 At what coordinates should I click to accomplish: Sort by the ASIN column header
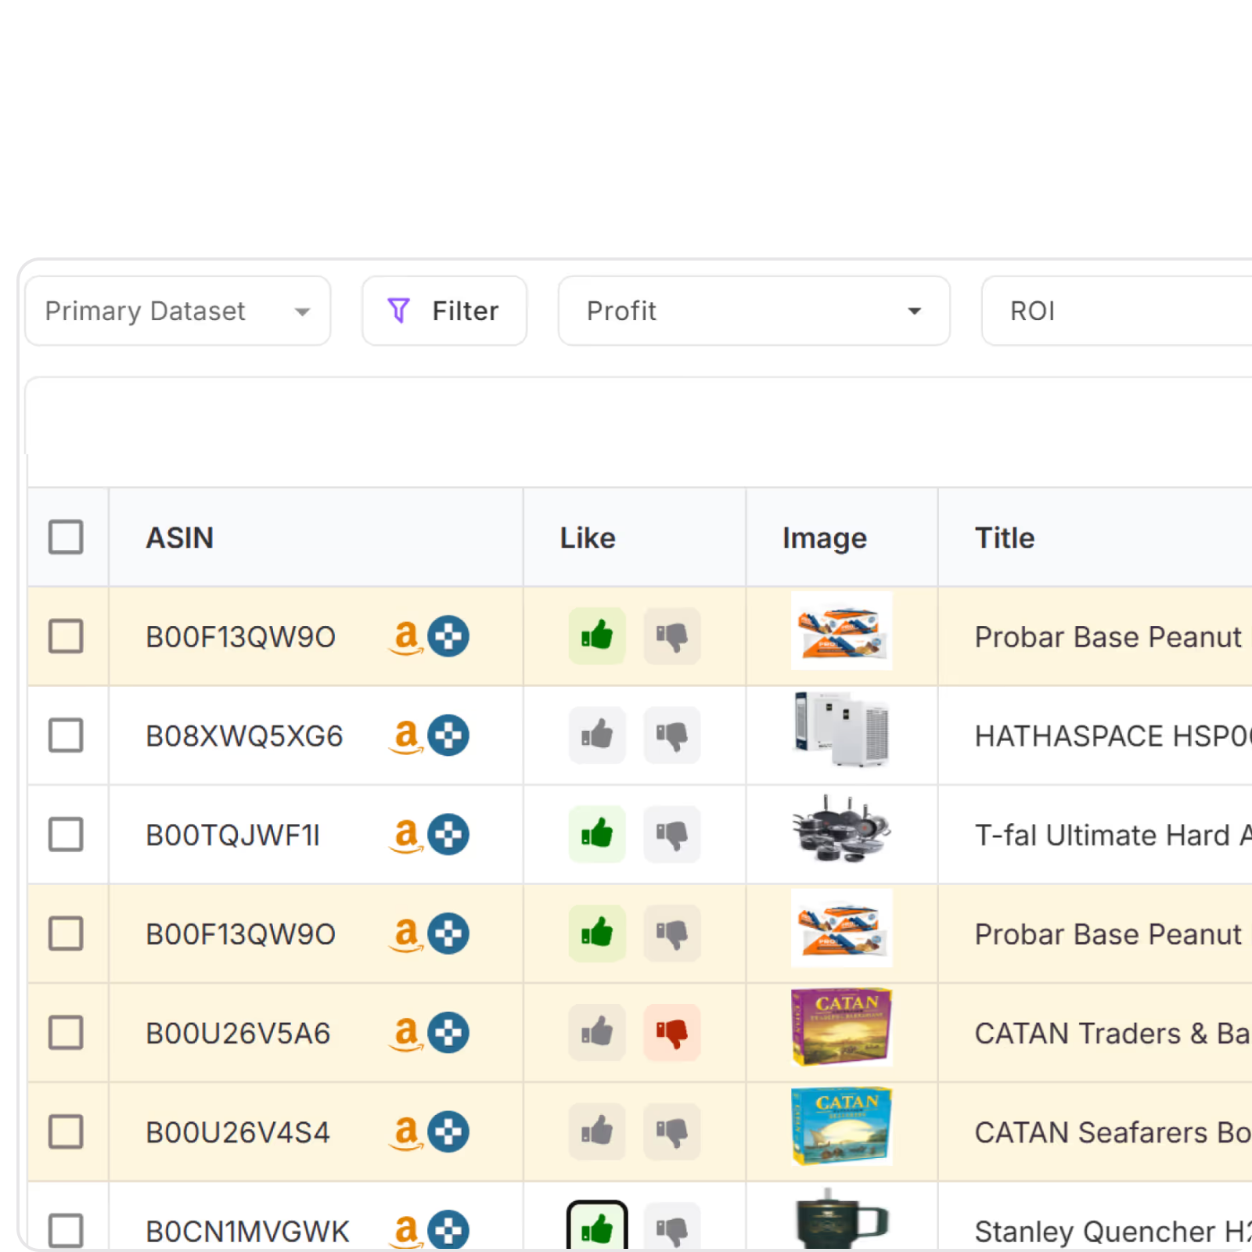(180, 538)
